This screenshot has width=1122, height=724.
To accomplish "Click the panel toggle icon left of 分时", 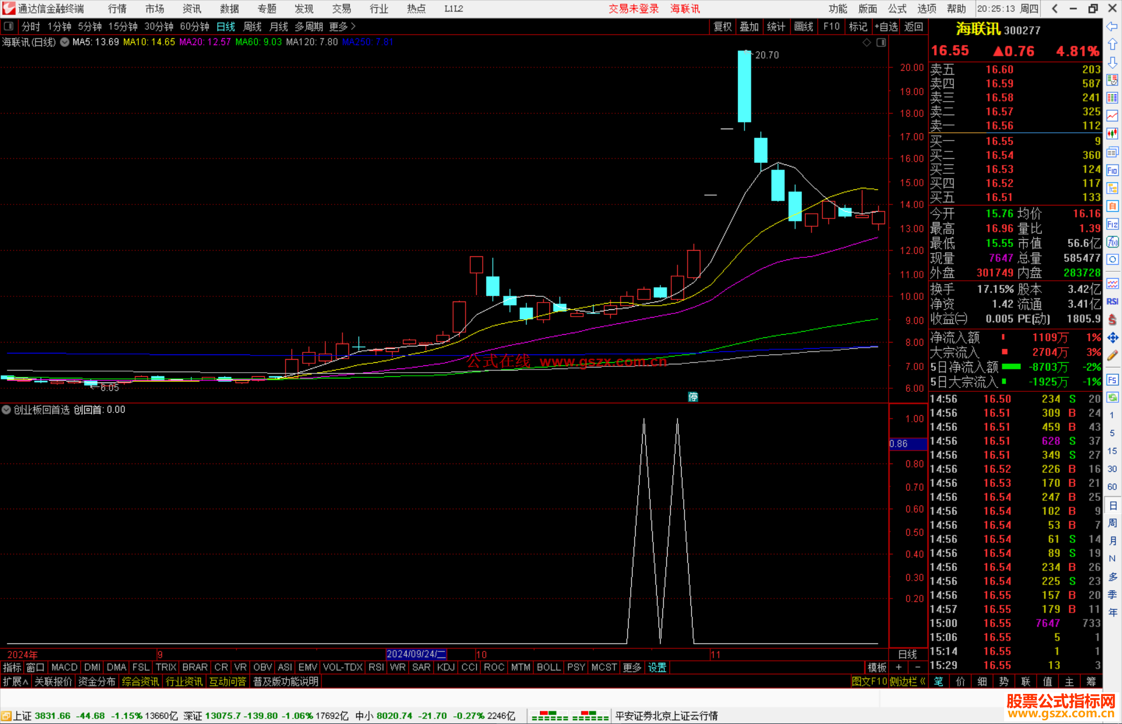I will [x=8, y=26].
